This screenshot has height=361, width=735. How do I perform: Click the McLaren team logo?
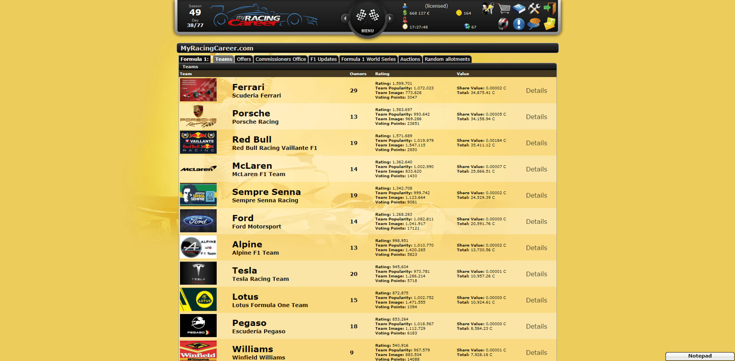(x=198, y=168)
